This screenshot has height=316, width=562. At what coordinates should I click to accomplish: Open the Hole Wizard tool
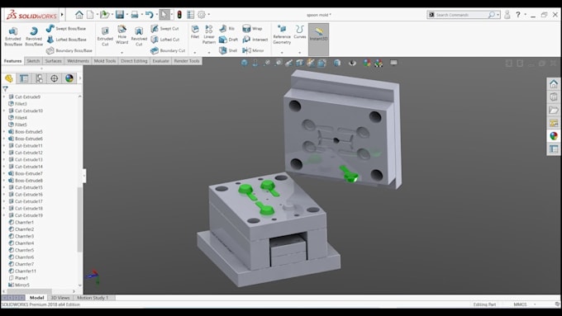pyautogui.click(x=121, y=35)
